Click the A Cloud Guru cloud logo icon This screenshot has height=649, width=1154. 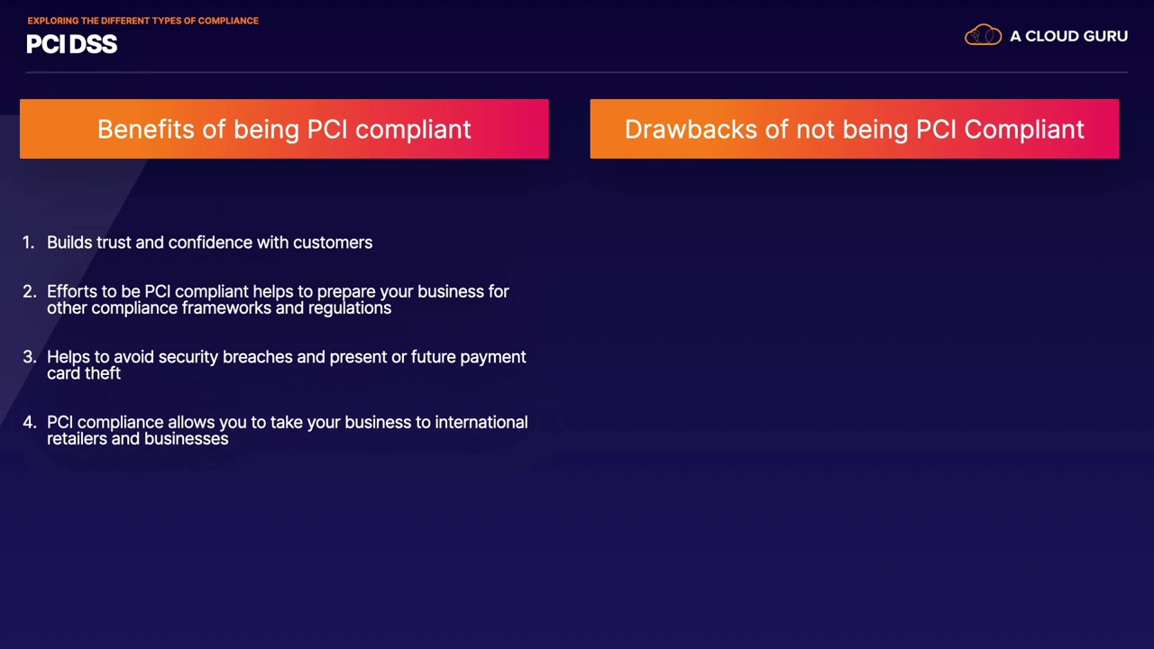tap(983, 36)
